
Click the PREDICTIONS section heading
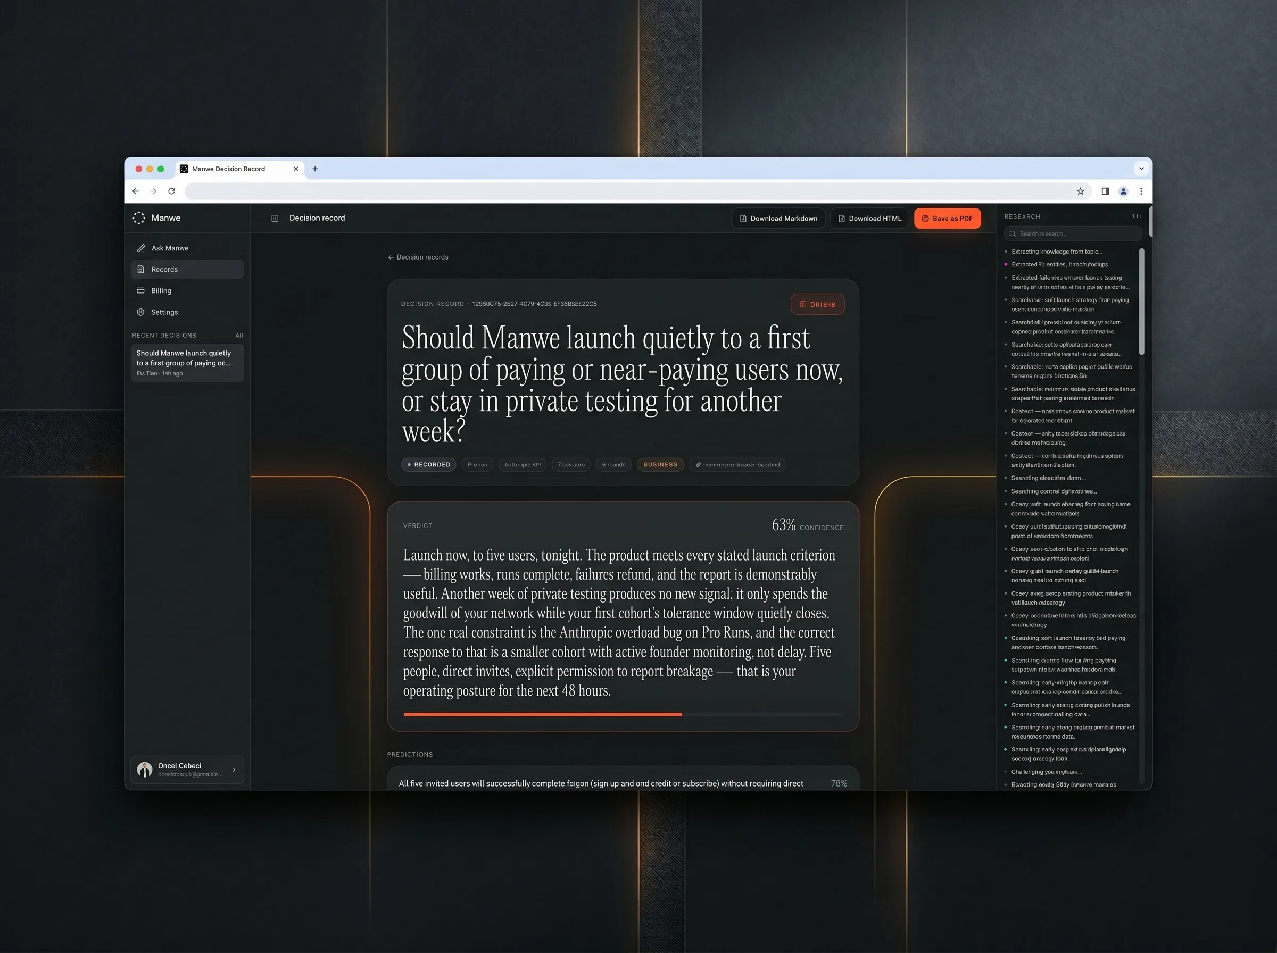(x=410, y=754)
